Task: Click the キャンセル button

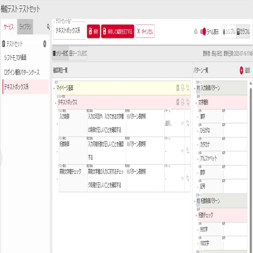Action: pos(145,31)
